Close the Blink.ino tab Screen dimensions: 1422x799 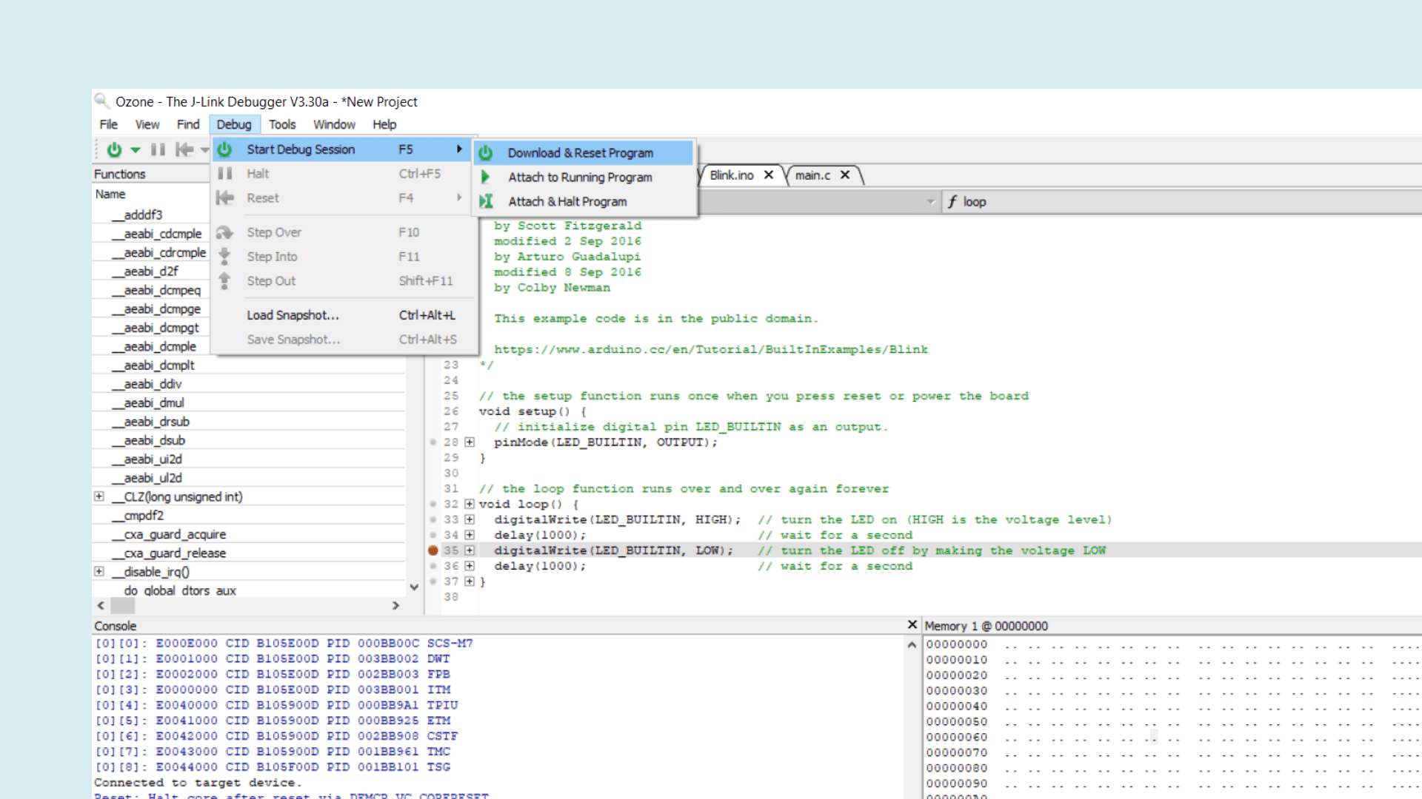(768, 175)
